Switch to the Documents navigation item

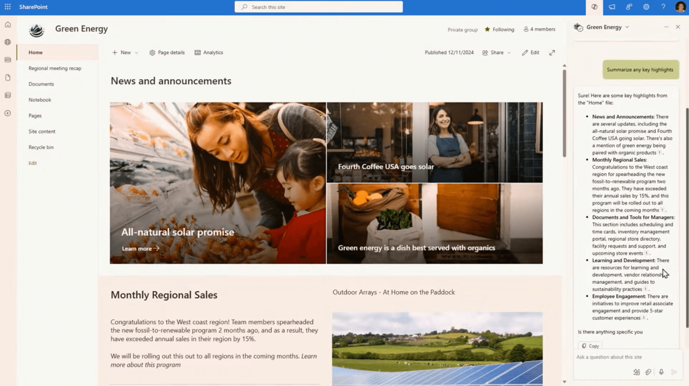click(41, 84)
